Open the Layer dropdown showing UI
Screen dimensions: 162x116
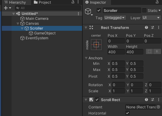(151, 18)
